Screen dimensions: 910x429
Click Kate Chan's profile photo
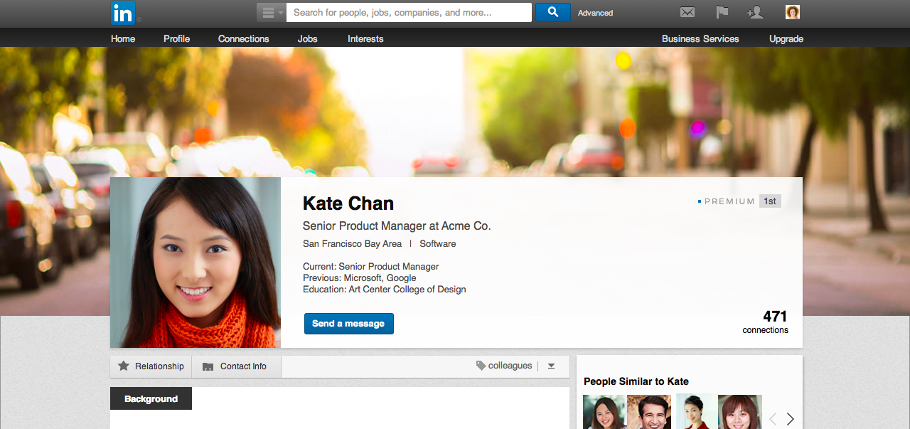click(x=196, y=263)
